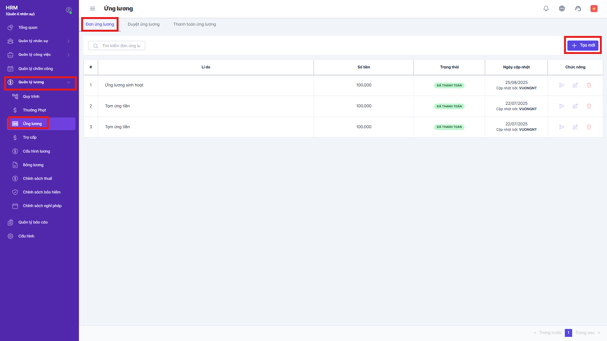Click the support headset icon
The width and height of the screenshot is (607, 341).
578,9
